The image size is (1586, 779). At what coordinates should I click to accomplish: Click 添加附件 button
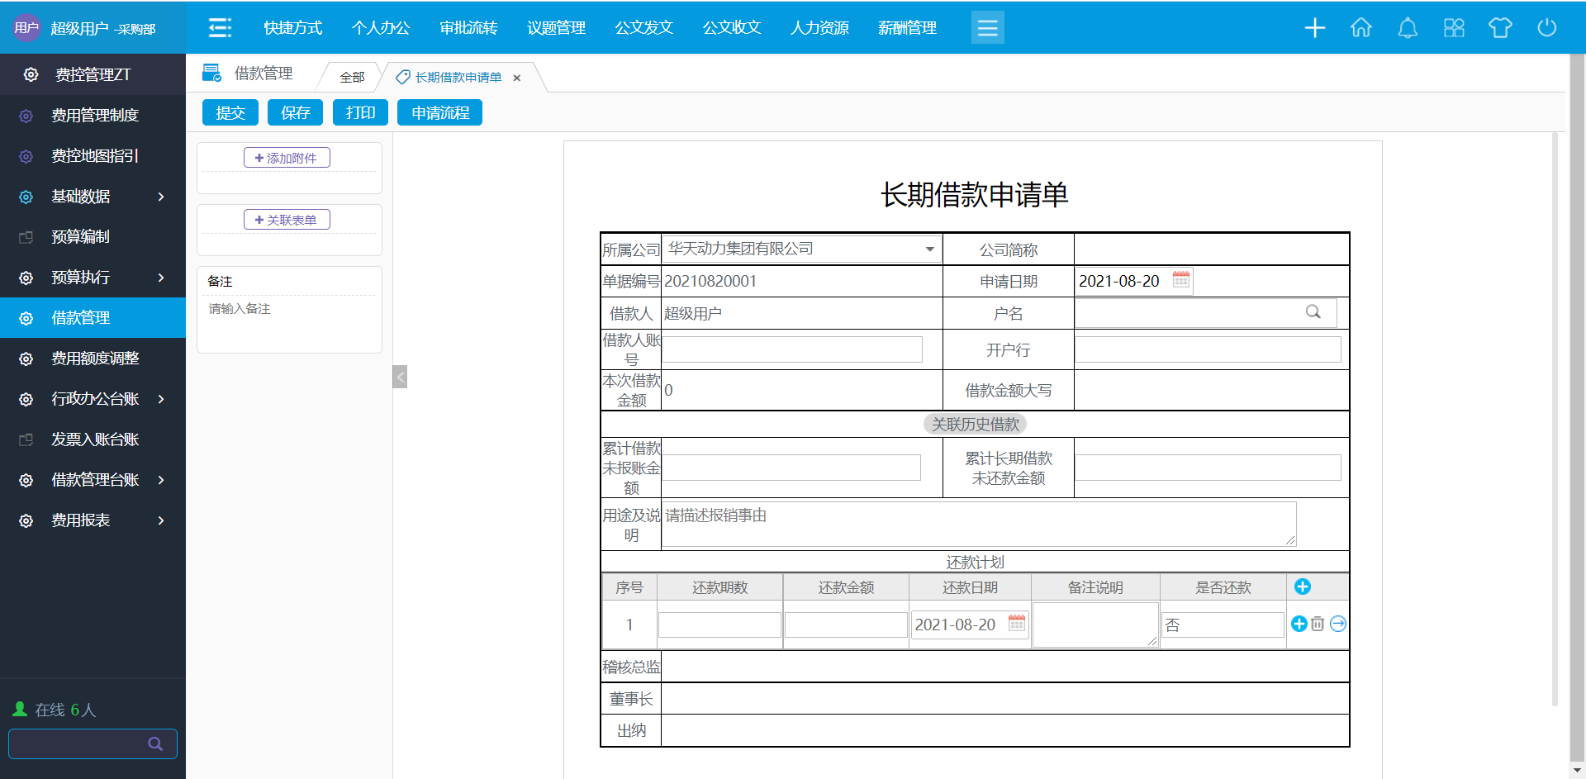[x=287, y=158]
